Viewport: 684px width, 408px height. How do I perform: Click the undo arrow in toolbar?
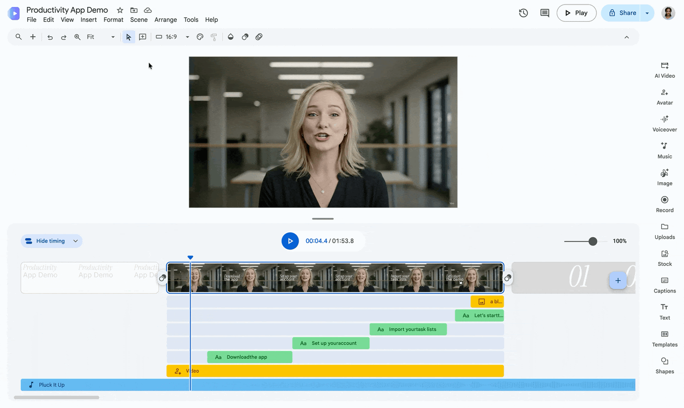(50, 37)
